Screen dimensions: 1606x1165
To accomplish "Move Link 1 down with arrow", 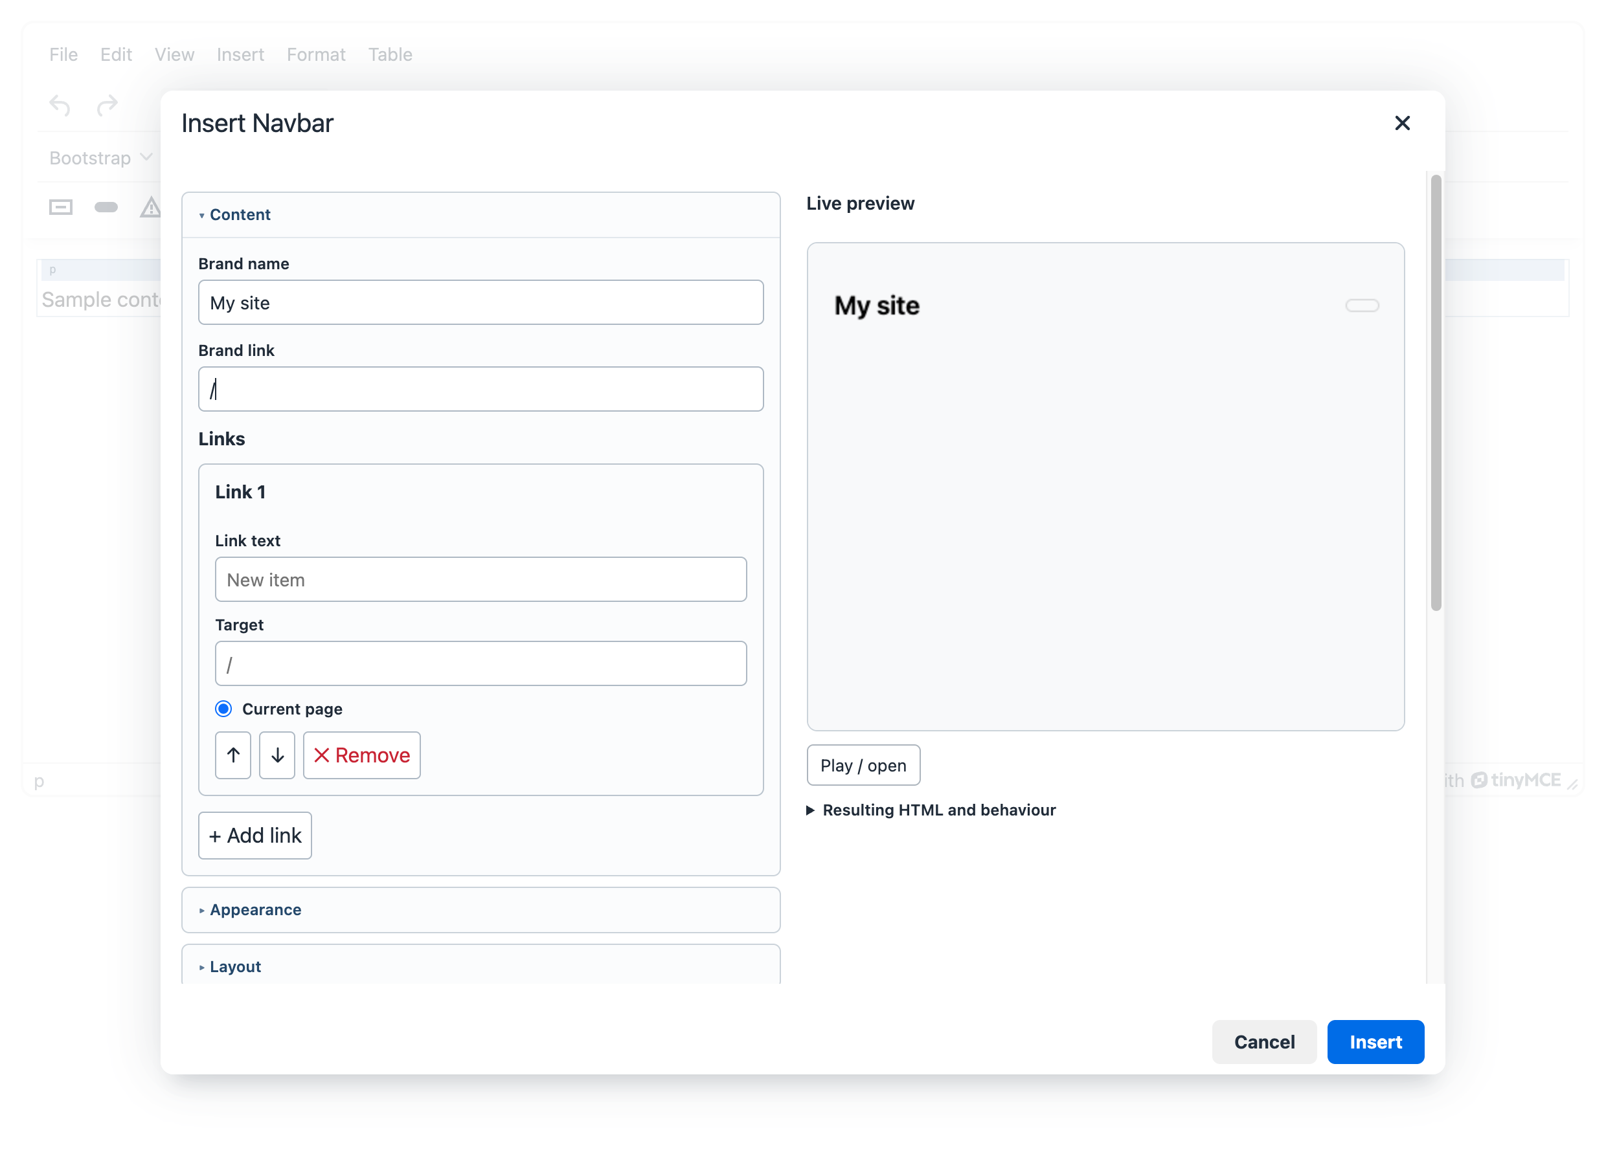I will (x=277, y=755).
